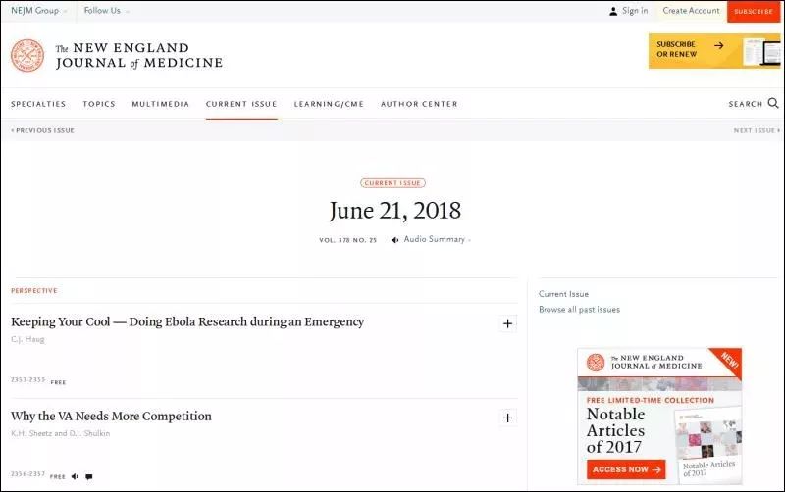The image size is (785, 492).
Task: Open search via the magnifying glass icon
Action: coord(773,103)
